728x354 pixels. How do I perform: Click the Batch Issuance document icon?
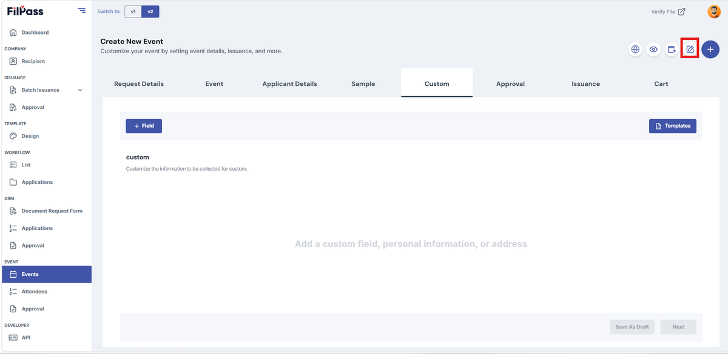point(13,90)
